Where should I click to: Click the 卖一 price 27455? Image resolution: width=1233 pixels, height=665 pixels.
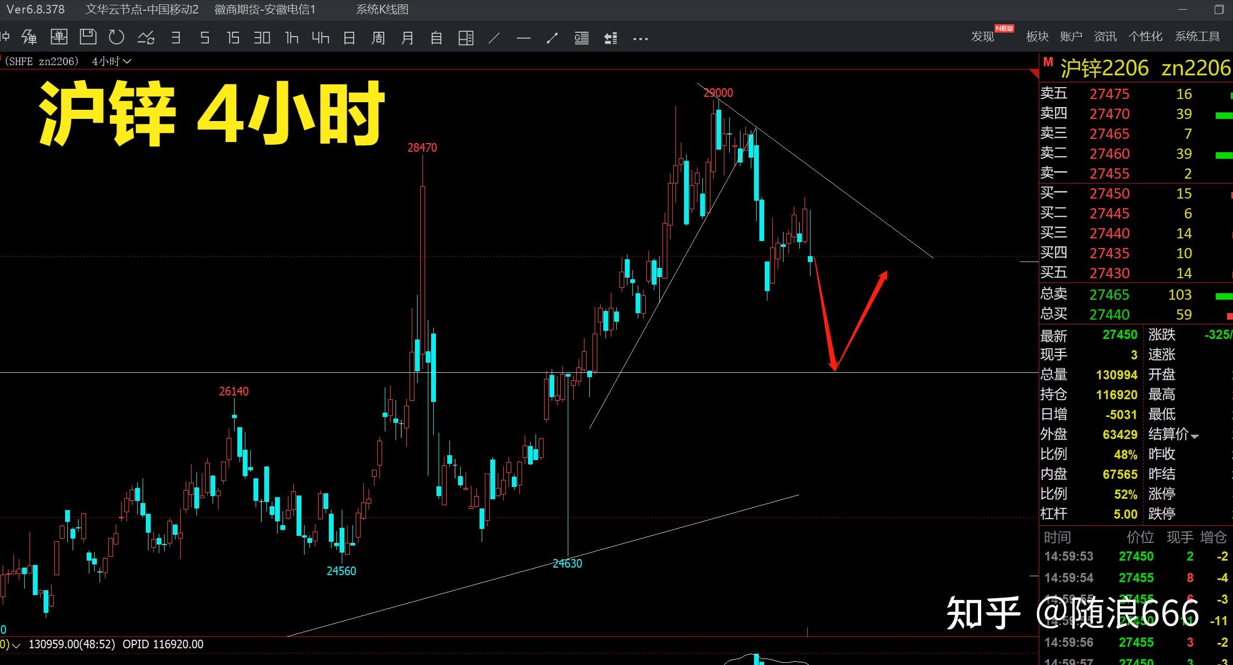pos(1109,174)
